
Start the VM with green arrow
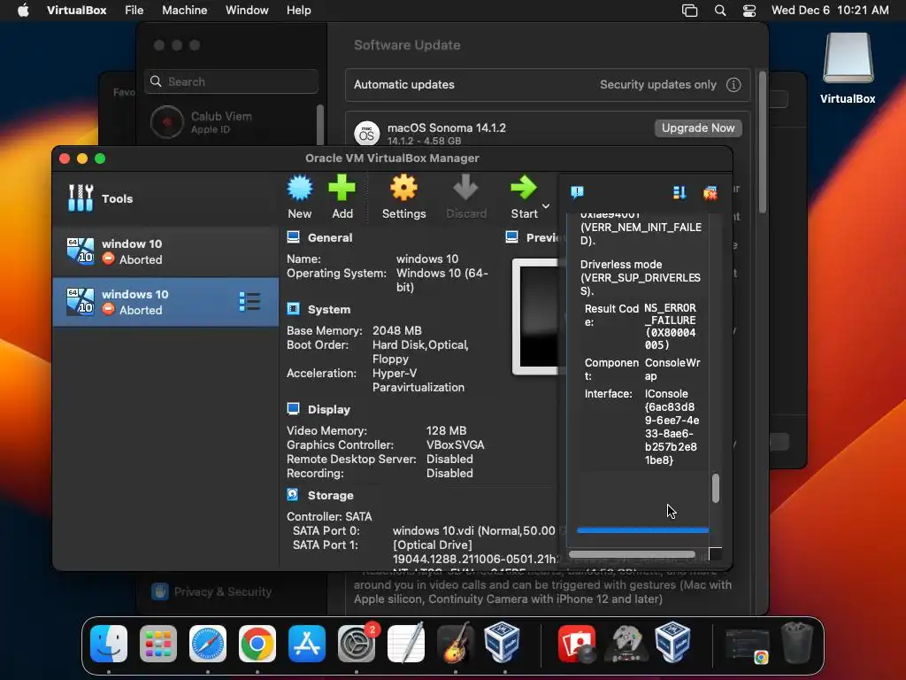[x=524, y=189]
